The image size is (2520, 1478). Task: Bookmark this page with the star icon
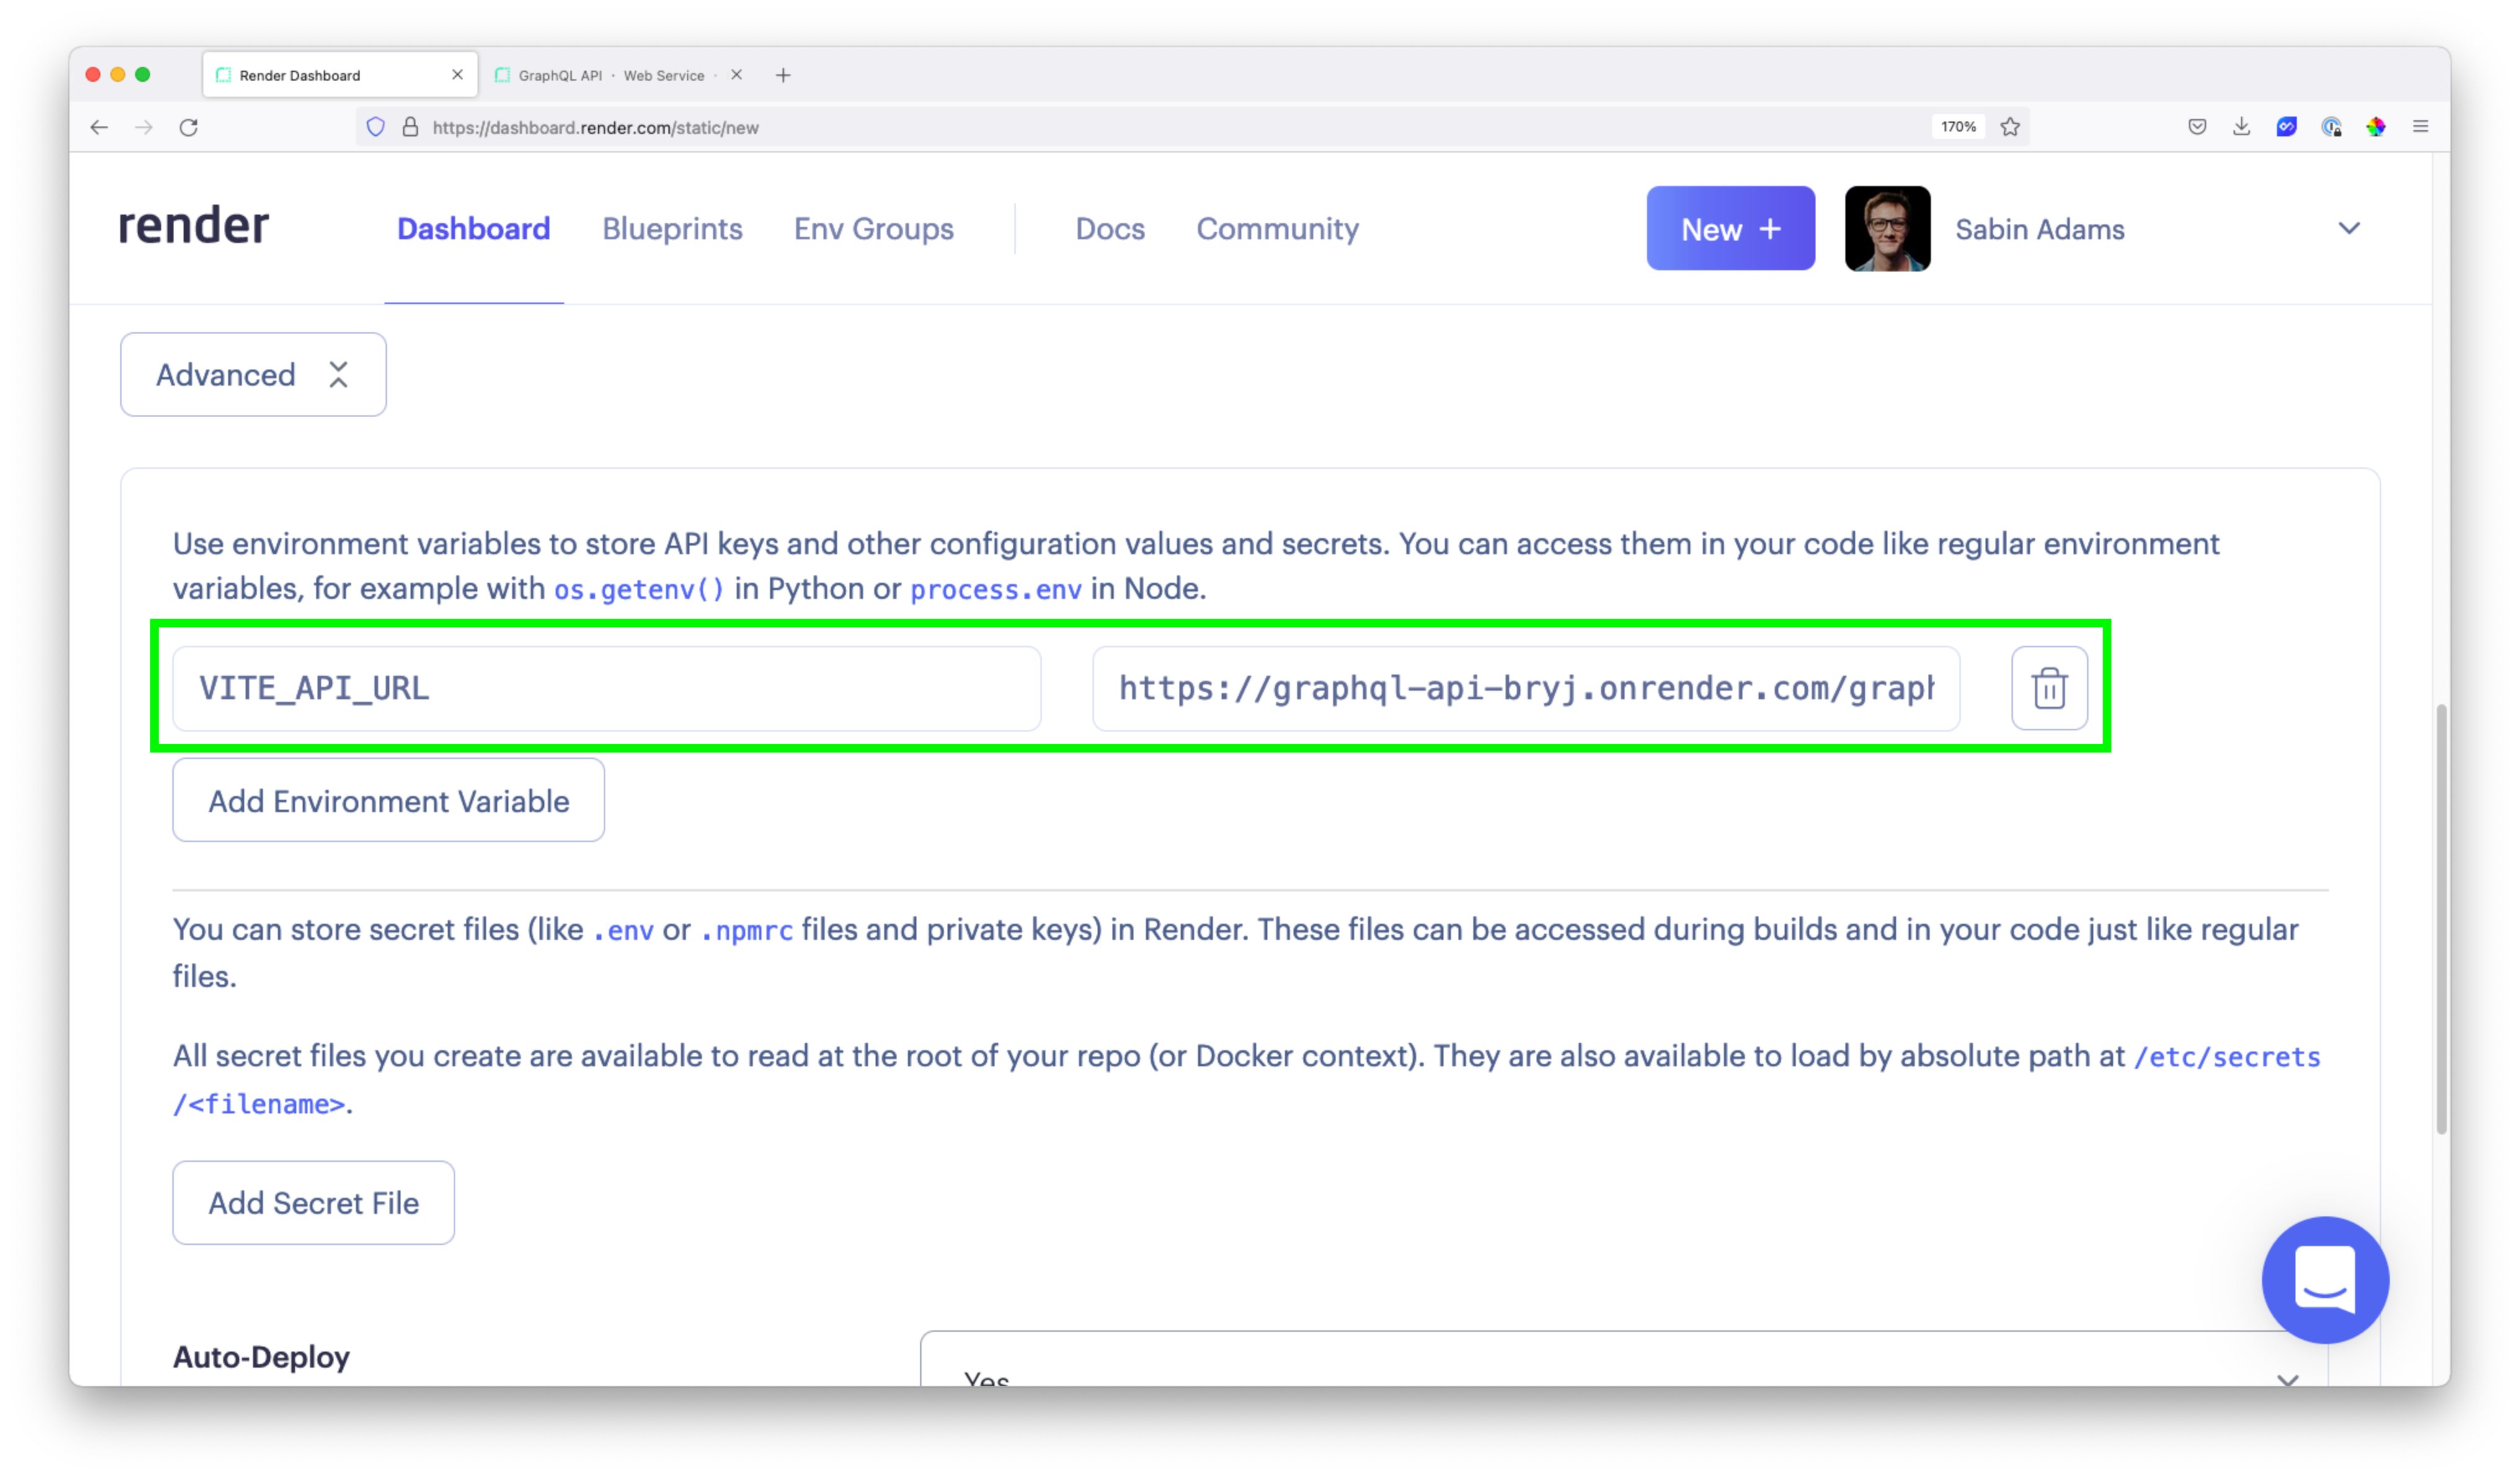(2010, 127)
